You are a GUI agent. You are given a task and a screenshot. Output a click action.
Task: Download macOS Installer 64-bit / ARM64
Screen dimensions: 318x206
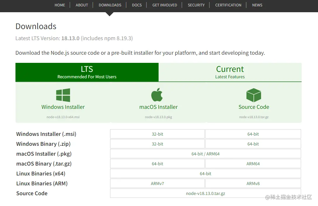coord(206,154)
